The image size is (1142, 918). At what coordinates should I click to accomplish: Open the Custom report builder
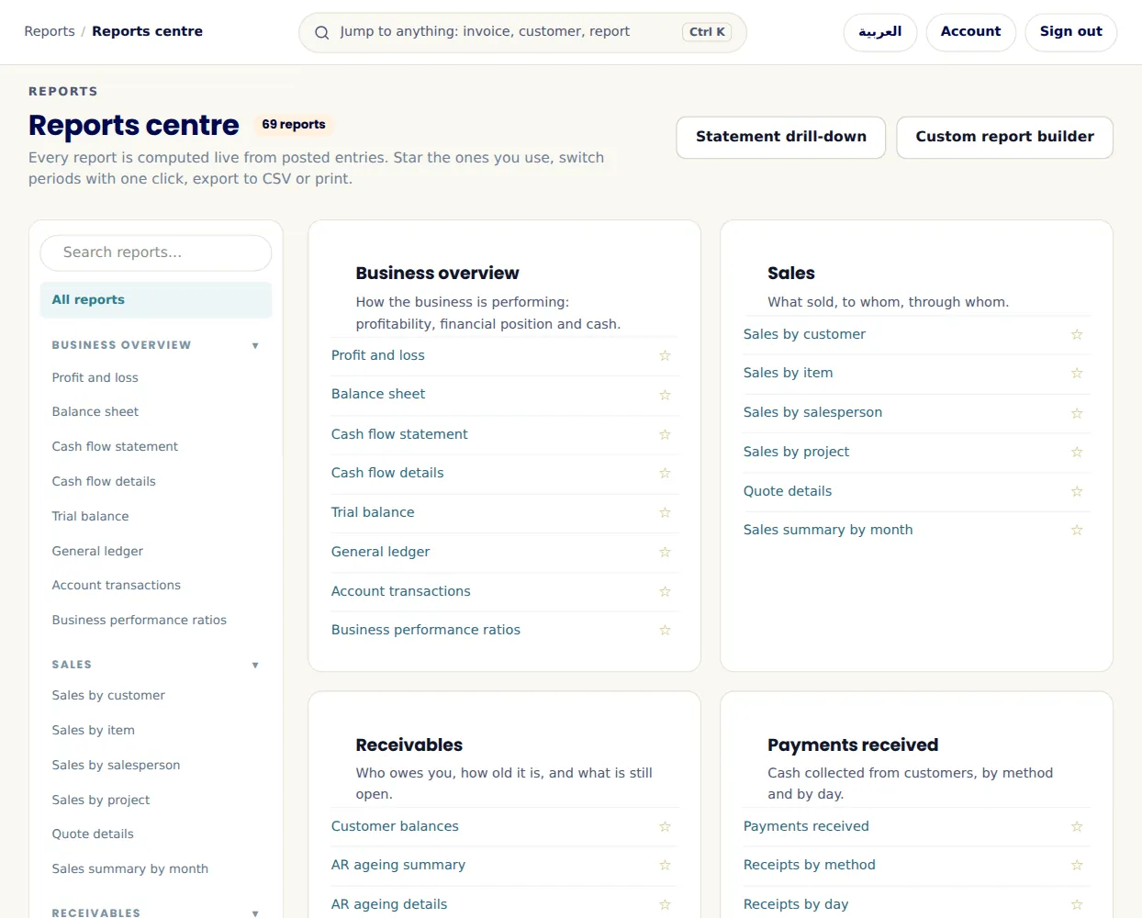1005,137
